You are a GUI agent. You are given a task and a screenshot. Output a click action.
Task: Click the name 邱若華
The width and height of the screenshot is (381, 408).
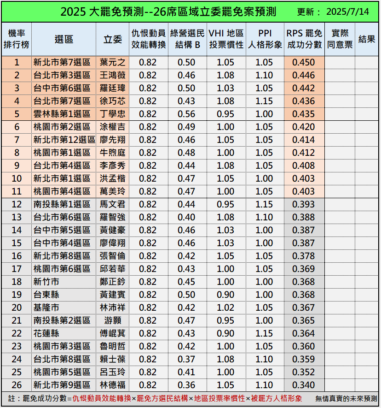click(112, 269)
